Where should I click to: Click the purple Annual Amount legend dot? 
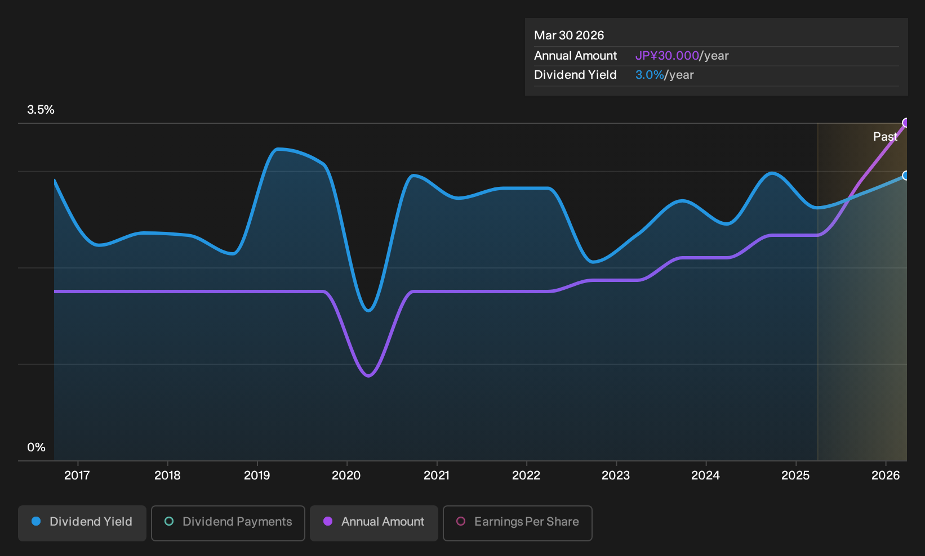click(328, 521)
